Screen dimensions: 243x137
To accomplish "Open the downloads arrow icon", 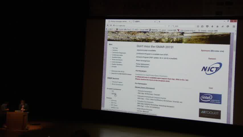I will tap(212, 27).
